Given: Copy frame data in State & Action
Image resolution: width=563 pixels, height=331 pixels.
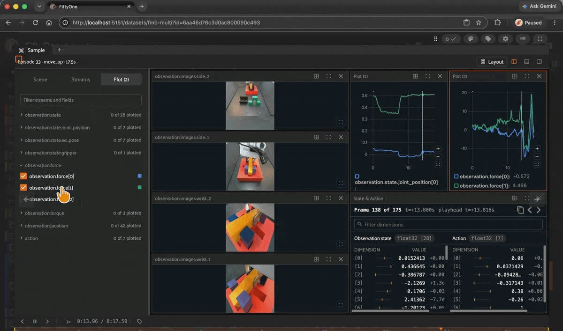Looking at the screenshot, I should (520, 210).
